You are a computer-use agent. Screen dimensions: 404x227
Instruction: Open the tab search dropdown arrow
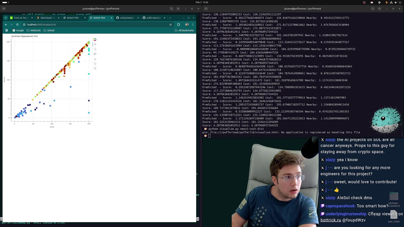tap(6, 18)
